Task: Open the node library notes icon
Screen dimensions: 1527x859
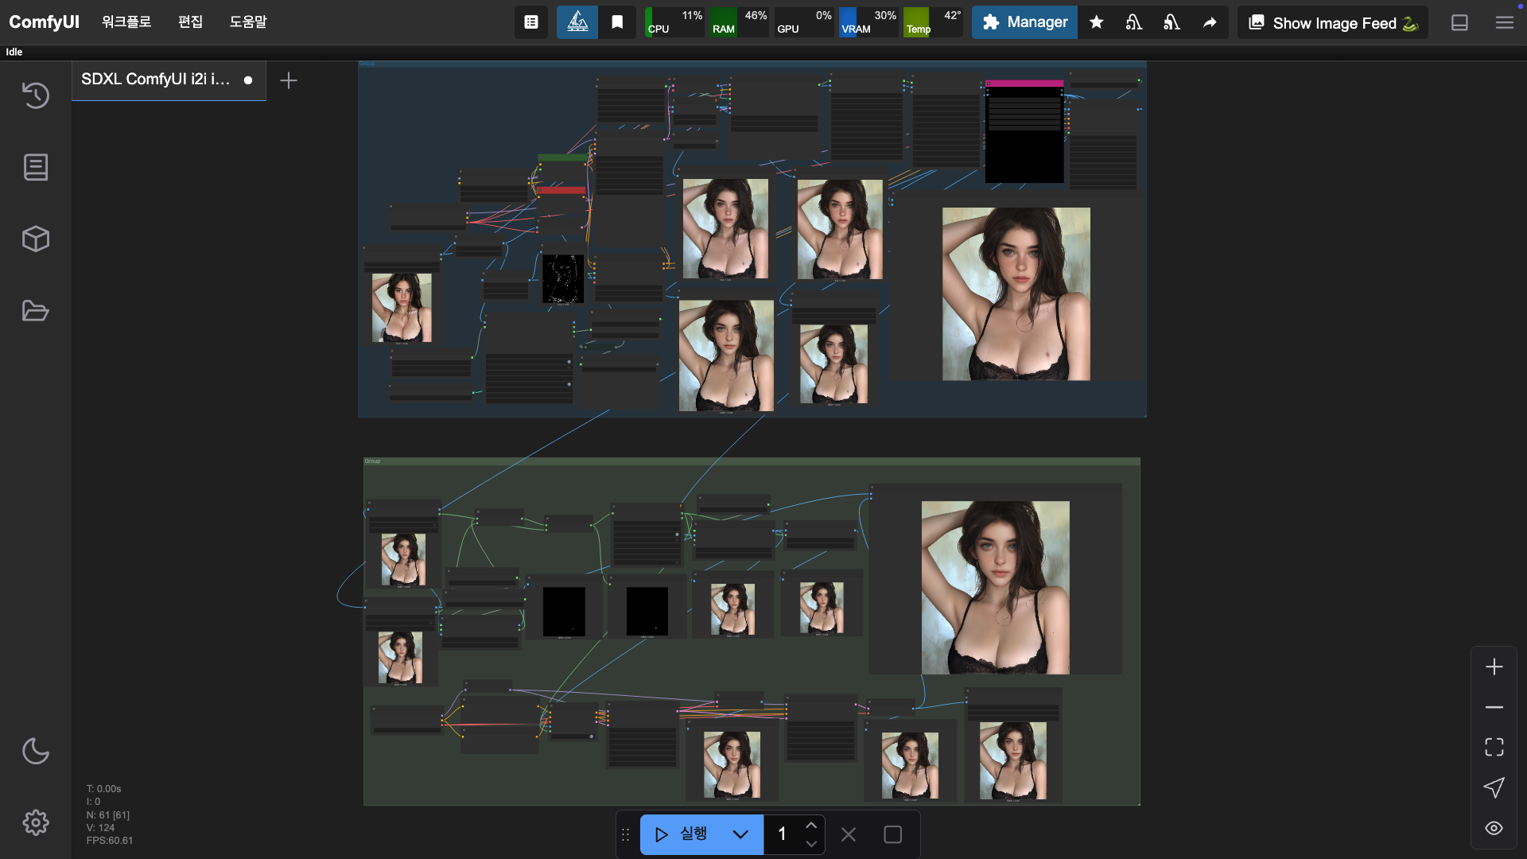Action: click(36, 167)
